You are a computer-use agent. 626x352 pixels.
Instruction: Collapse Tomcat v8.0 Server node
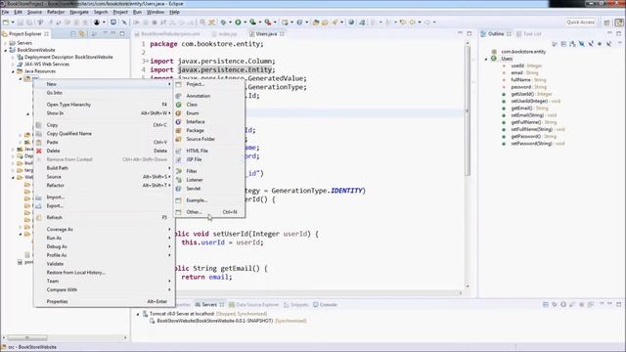pyautogui.click(x=138, y=314)
